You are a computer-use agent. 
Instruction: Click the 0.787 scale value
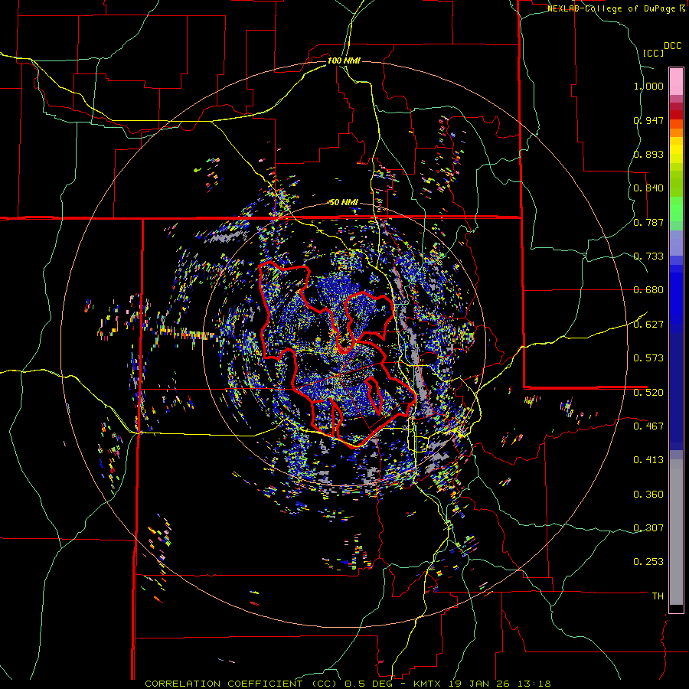(x=648, y=222)
